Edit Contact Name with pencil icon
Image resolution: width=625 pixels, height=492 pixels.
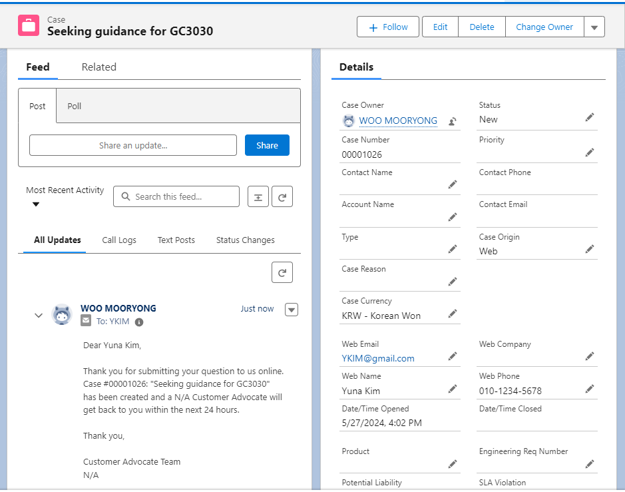453,184
